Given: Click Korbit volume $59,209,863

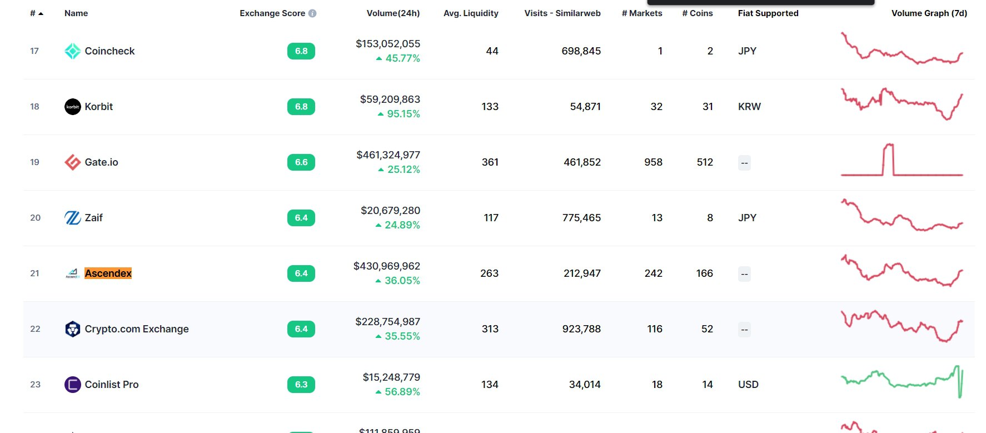Looking at the screenshot, I should click(390, 99).
